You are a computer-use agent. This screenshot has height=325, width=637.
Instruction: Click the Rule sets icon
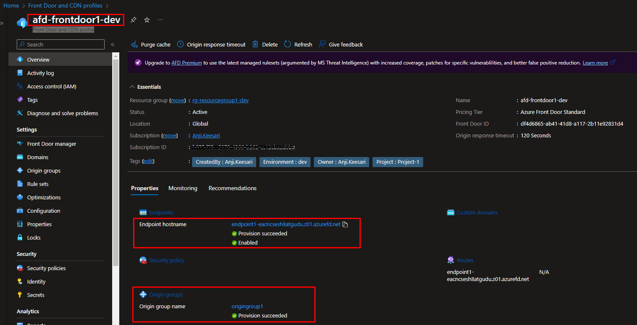coord(20,184)
